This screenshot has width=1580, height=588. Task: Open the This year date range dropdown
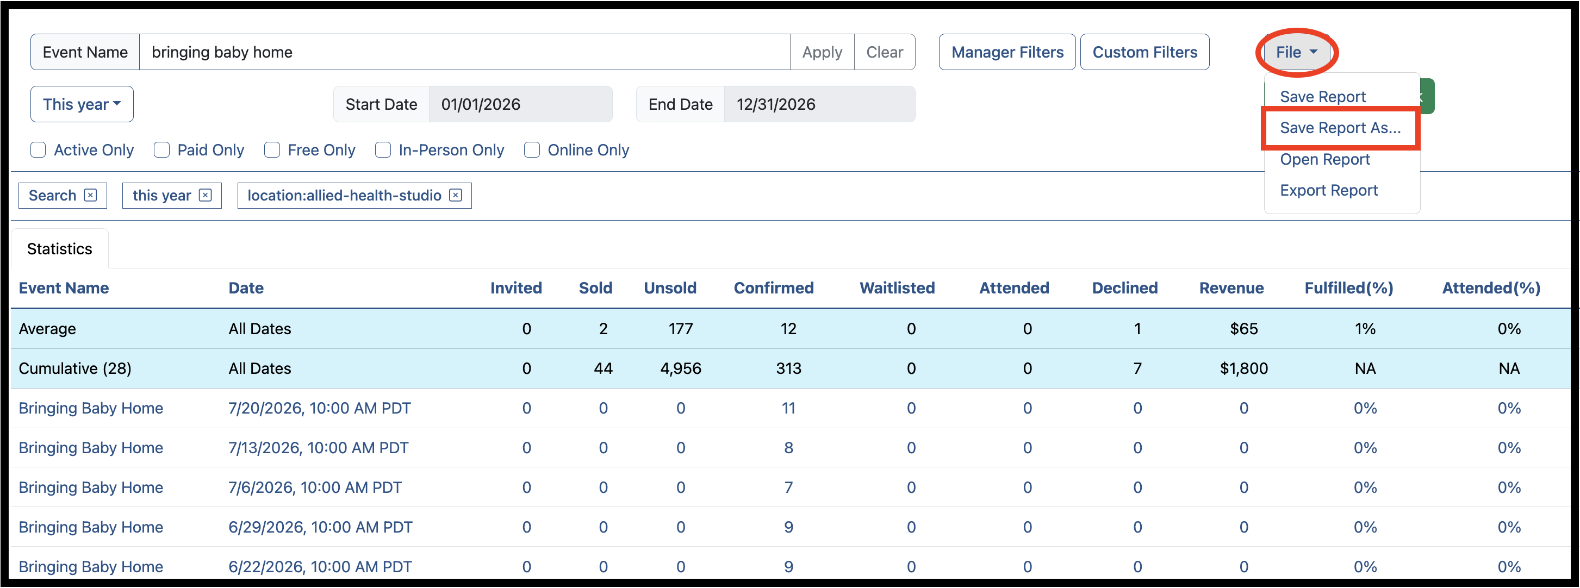click(82, 104)
